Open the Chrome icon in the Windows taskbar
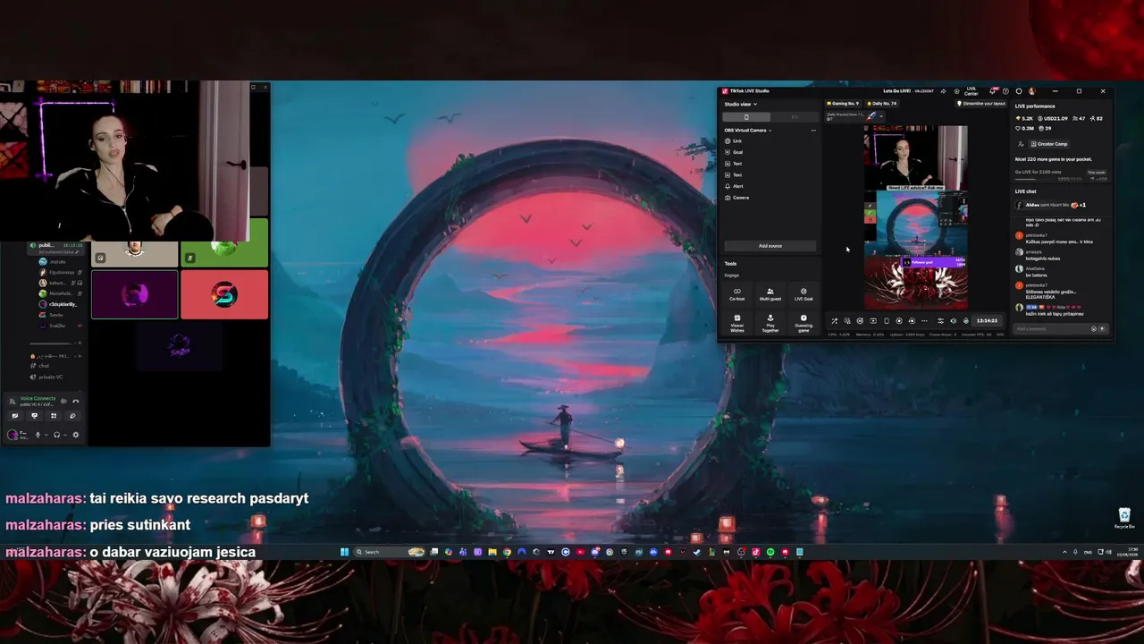1144x644 pixels. tap(507, 552)
